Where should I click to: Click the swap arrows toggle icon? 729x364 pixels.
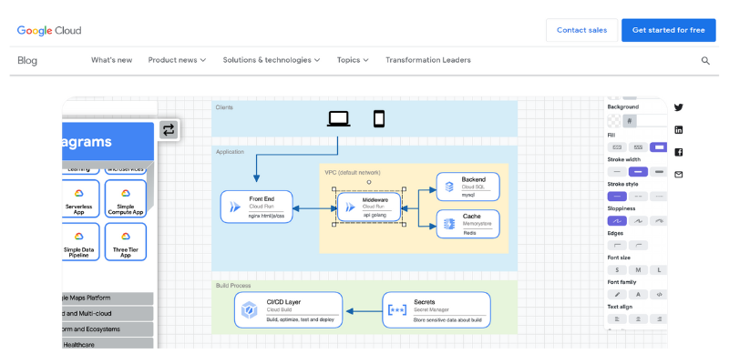click(169, 129)
